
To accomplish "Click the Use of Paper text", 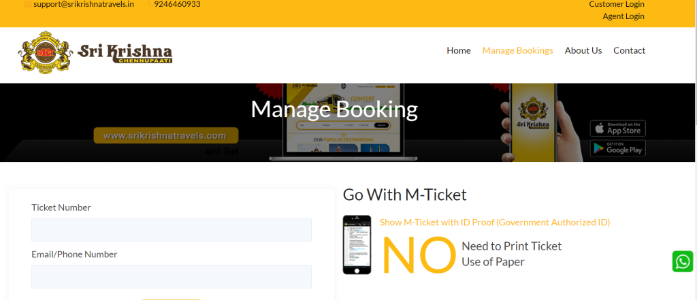I will (493, 262).
